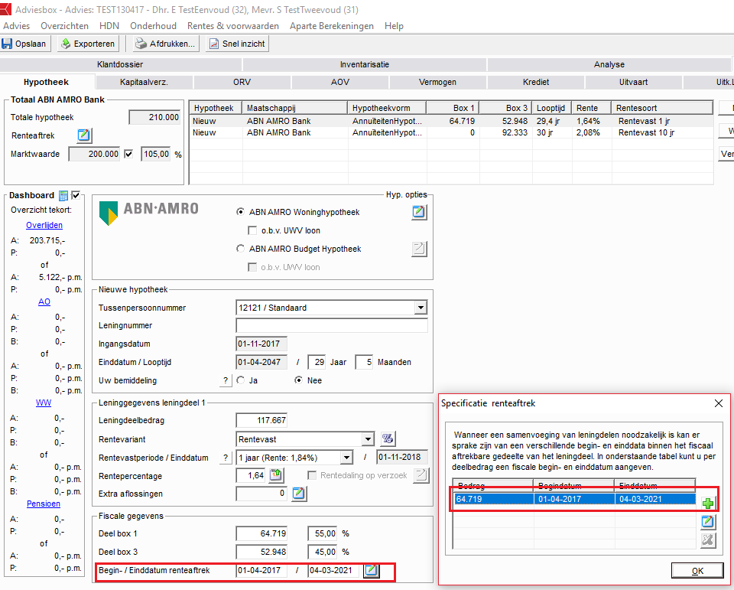Switch to the Uitvaart tab
Image resolution: width=734 pixels, height=590 pixels.
pyautogui.click(x=633, y=82)
